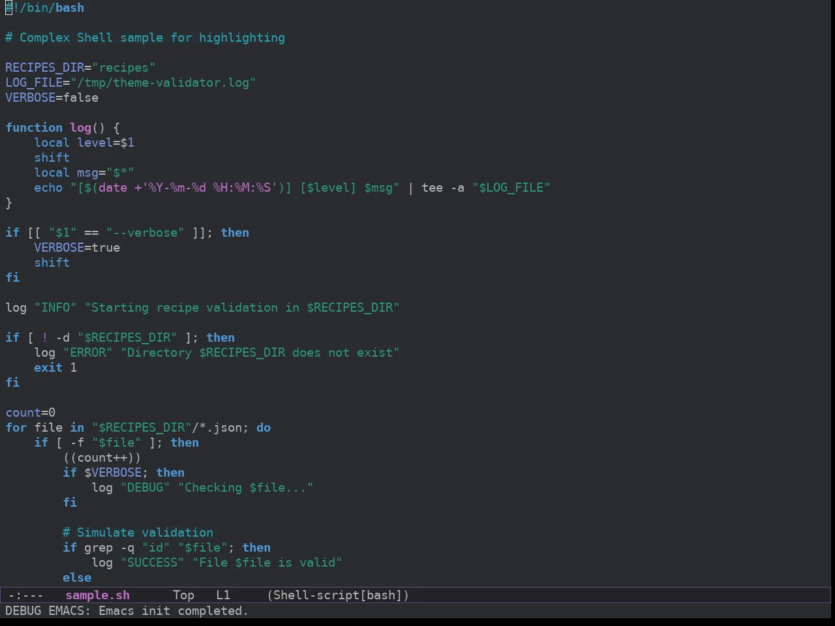Click the closing brace of the log function
Viewport: 835px width, 626px height.
(x=8, y=203)
